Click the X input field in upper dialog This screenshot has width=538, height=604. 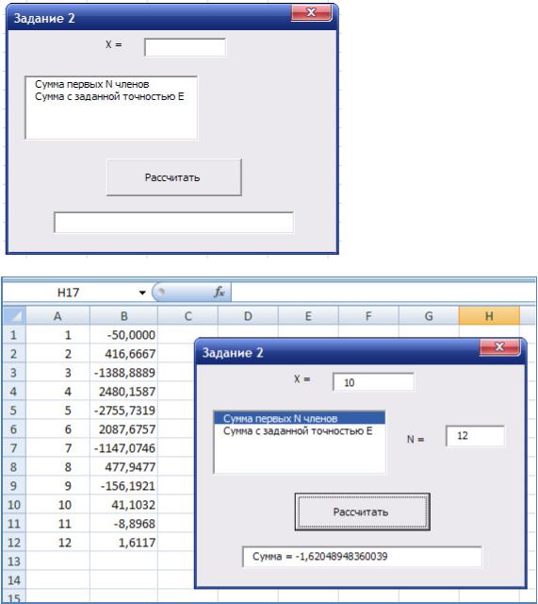point(185,47)
